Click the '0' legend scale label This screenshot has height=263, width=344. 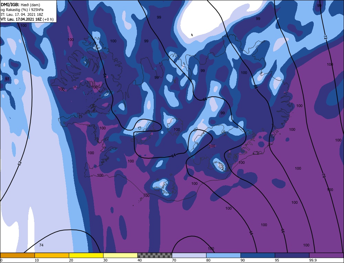tap(1, 260)
